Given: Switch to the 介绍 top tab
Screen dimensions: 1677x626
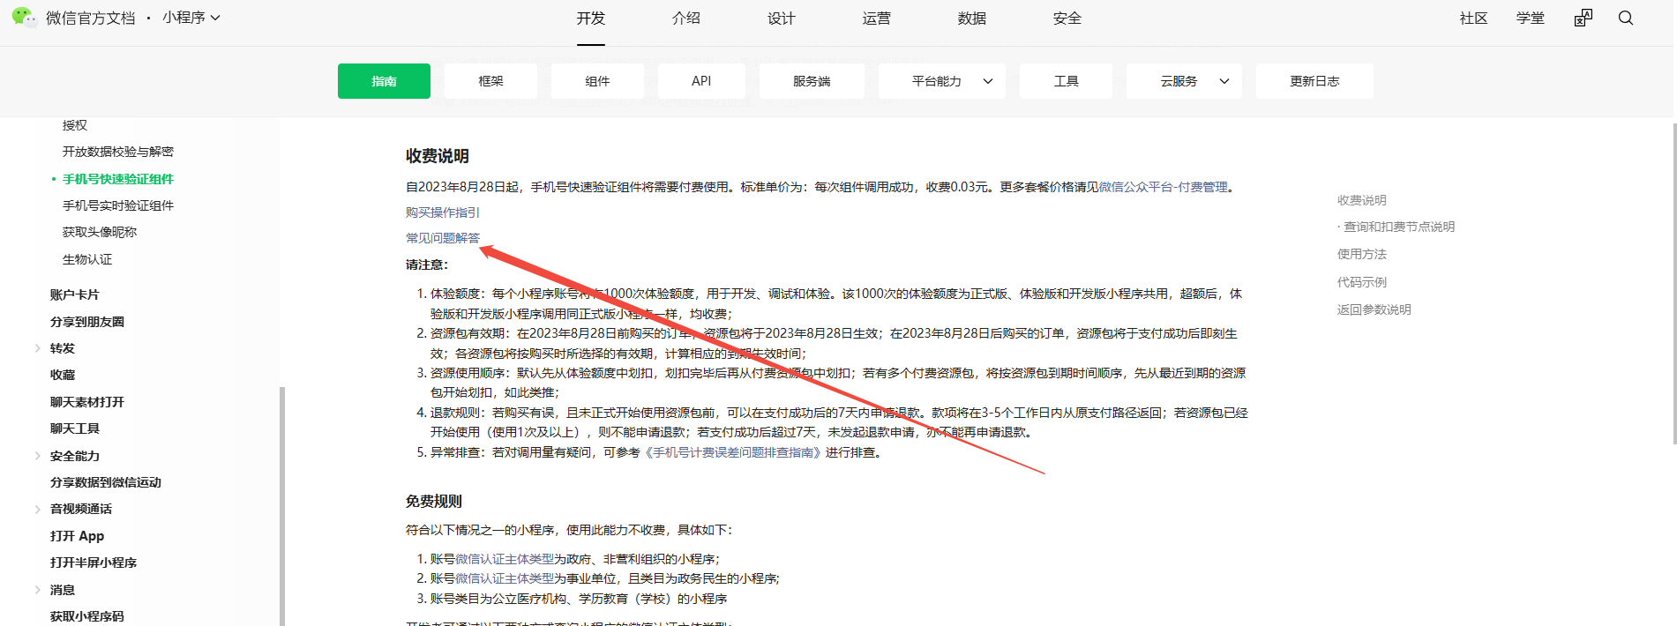Looking at the screenshot, I should pyautogui.click(x=686, y=19).
